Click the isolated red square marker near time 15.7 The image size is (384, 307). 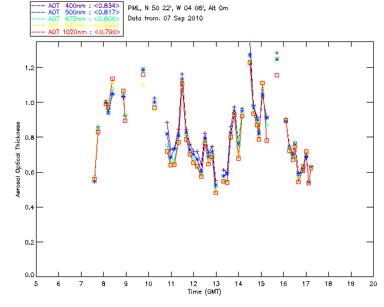pos(277,76)
